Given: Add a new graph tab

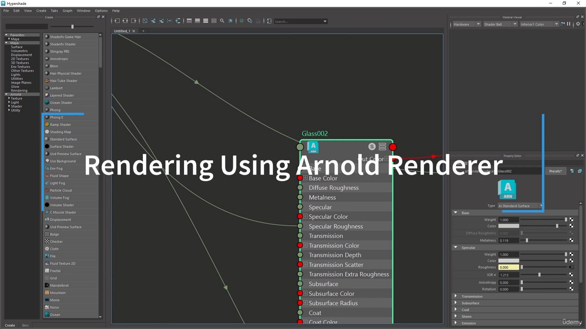Looking at the screenshot, I should click(143, 31).
